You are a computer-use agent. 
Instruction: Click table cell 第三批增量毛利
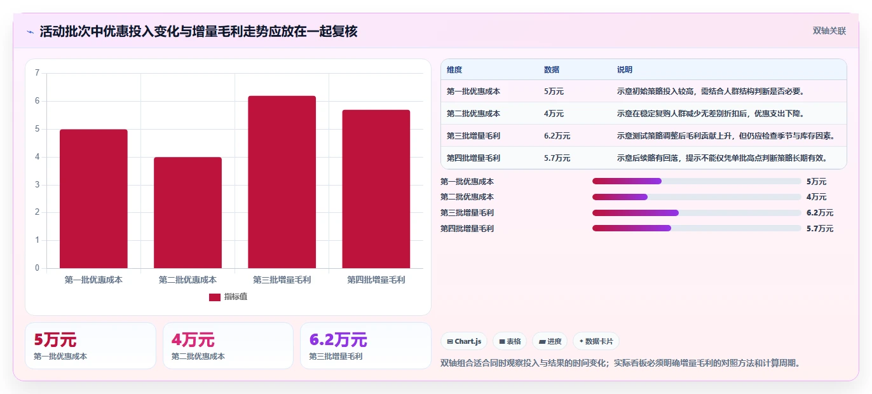(x=473, y=136)
